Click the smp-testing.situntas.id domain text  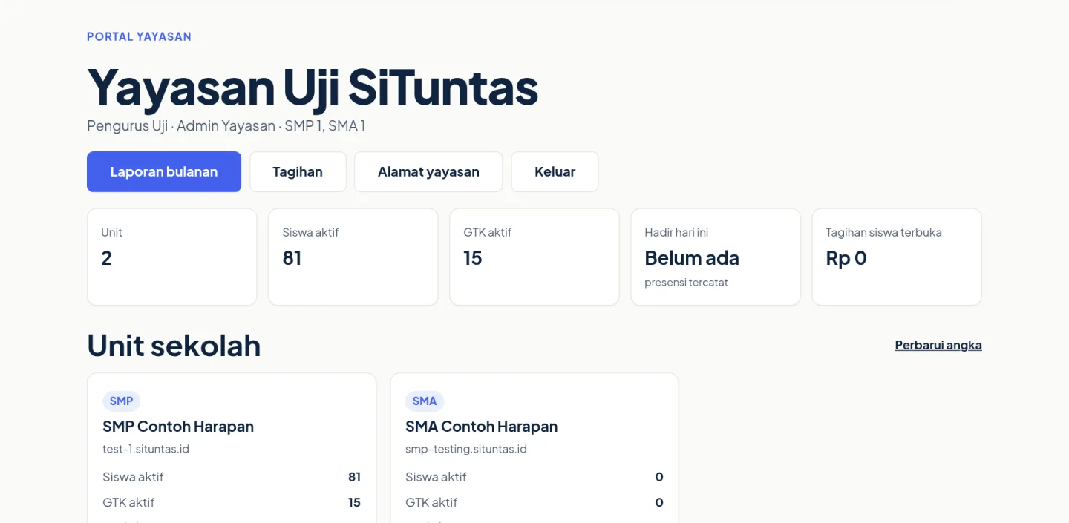466,449
